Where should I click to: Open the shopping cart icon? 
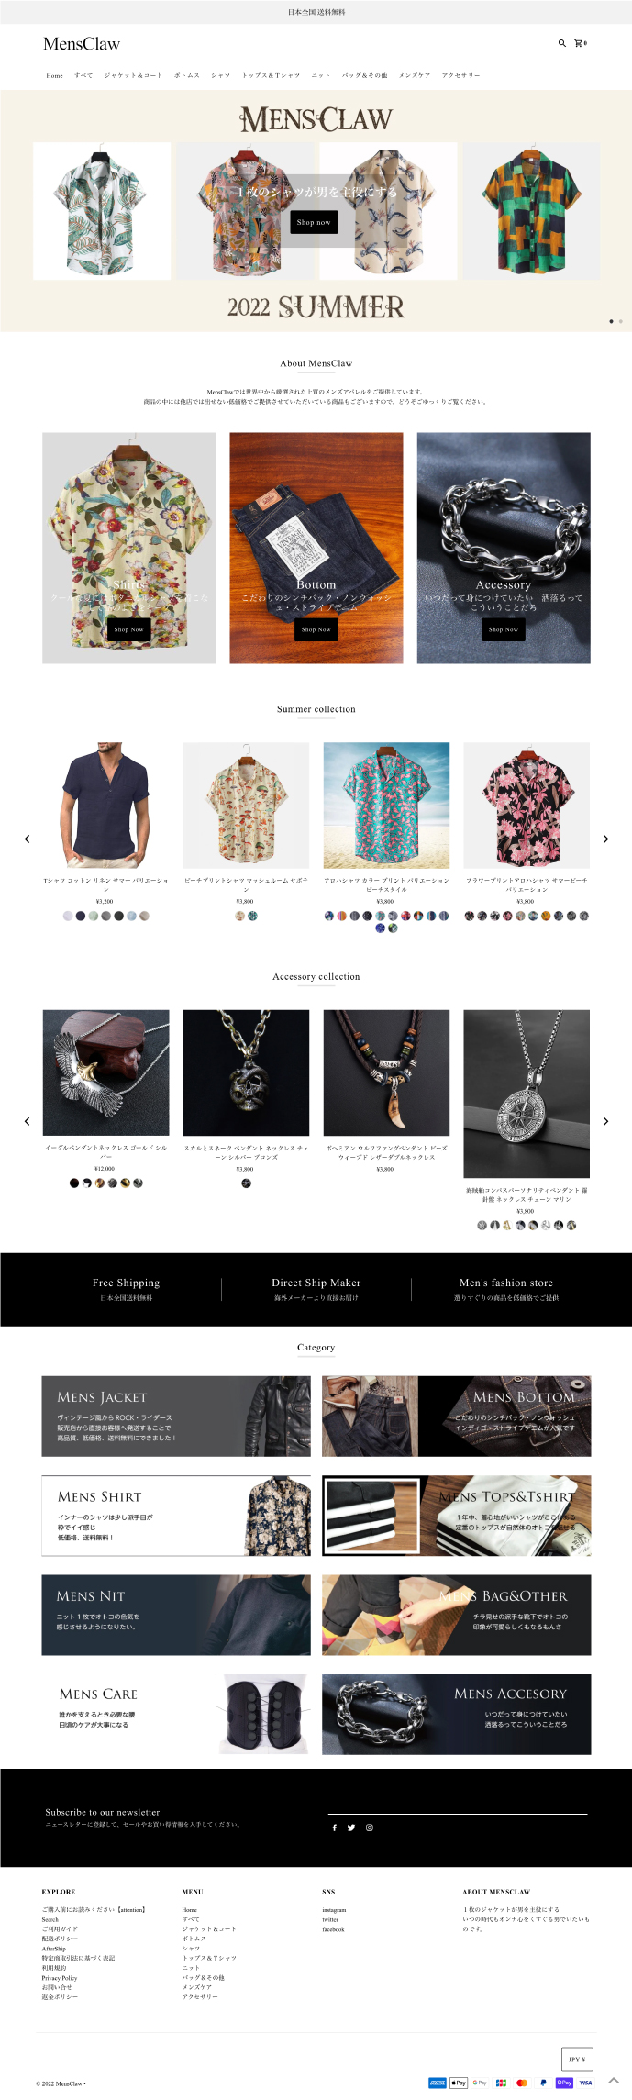point(580,43)
